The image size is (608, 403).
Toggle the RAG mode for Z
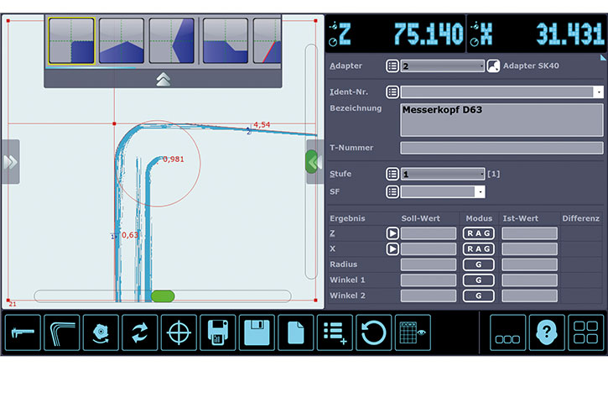479,233
